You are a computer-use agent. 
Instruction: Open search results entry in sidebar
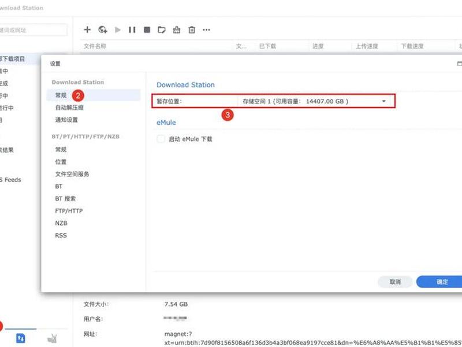[7, 150]
